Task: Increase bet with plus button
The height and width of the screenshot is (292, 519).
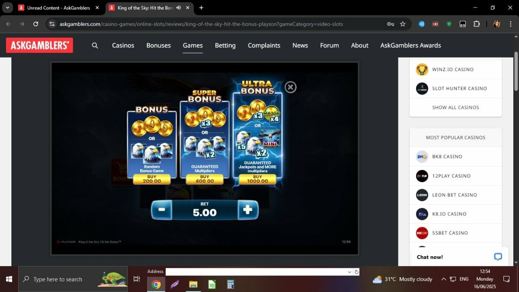Action: (x=248, y=210)
